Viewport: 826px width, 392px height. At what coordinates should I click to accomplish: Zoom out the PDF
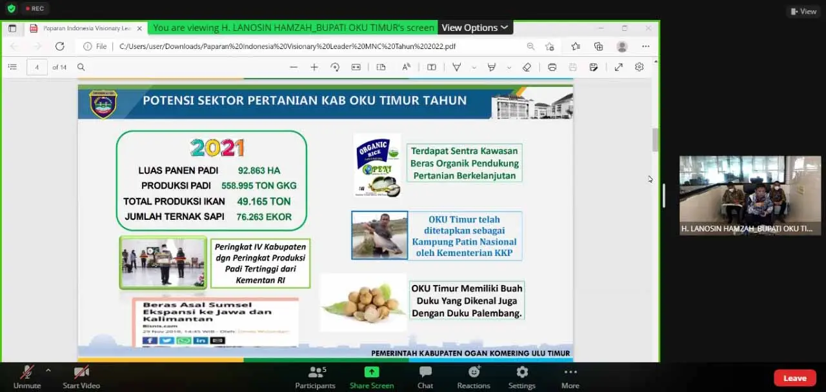pyautogui.click(x=294, y=67)
